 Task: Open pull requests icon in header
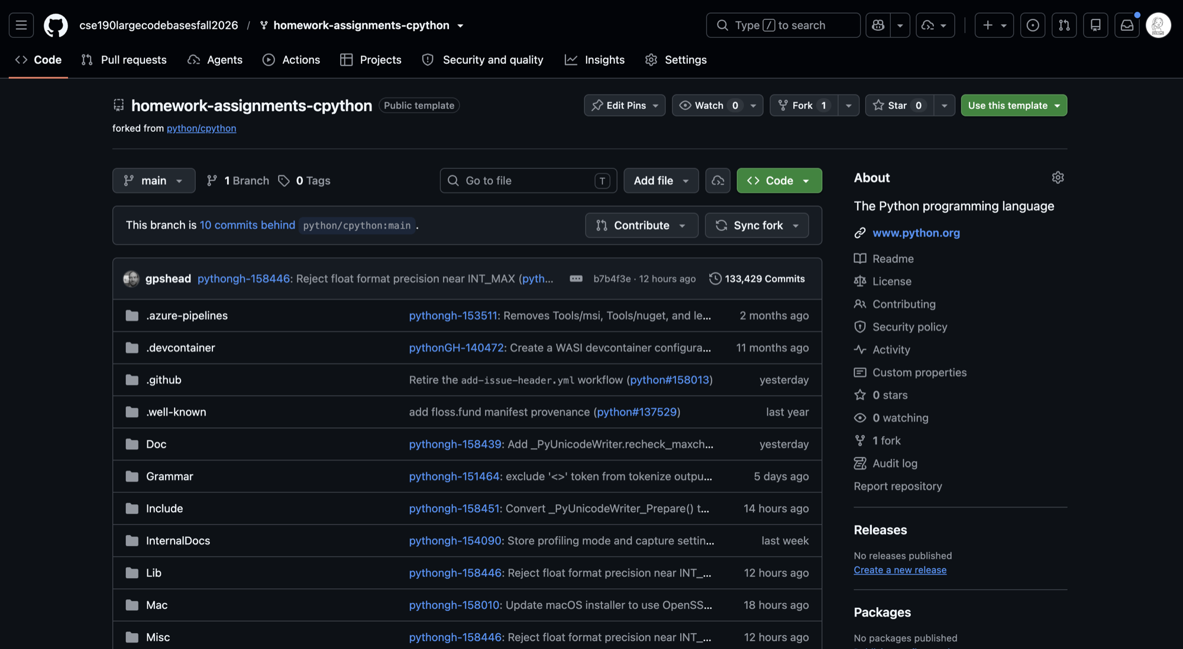(1064, 25)
